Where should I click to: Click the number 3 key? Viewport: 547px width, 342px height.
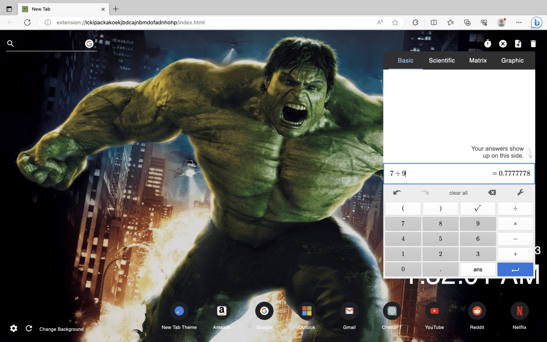478,254
